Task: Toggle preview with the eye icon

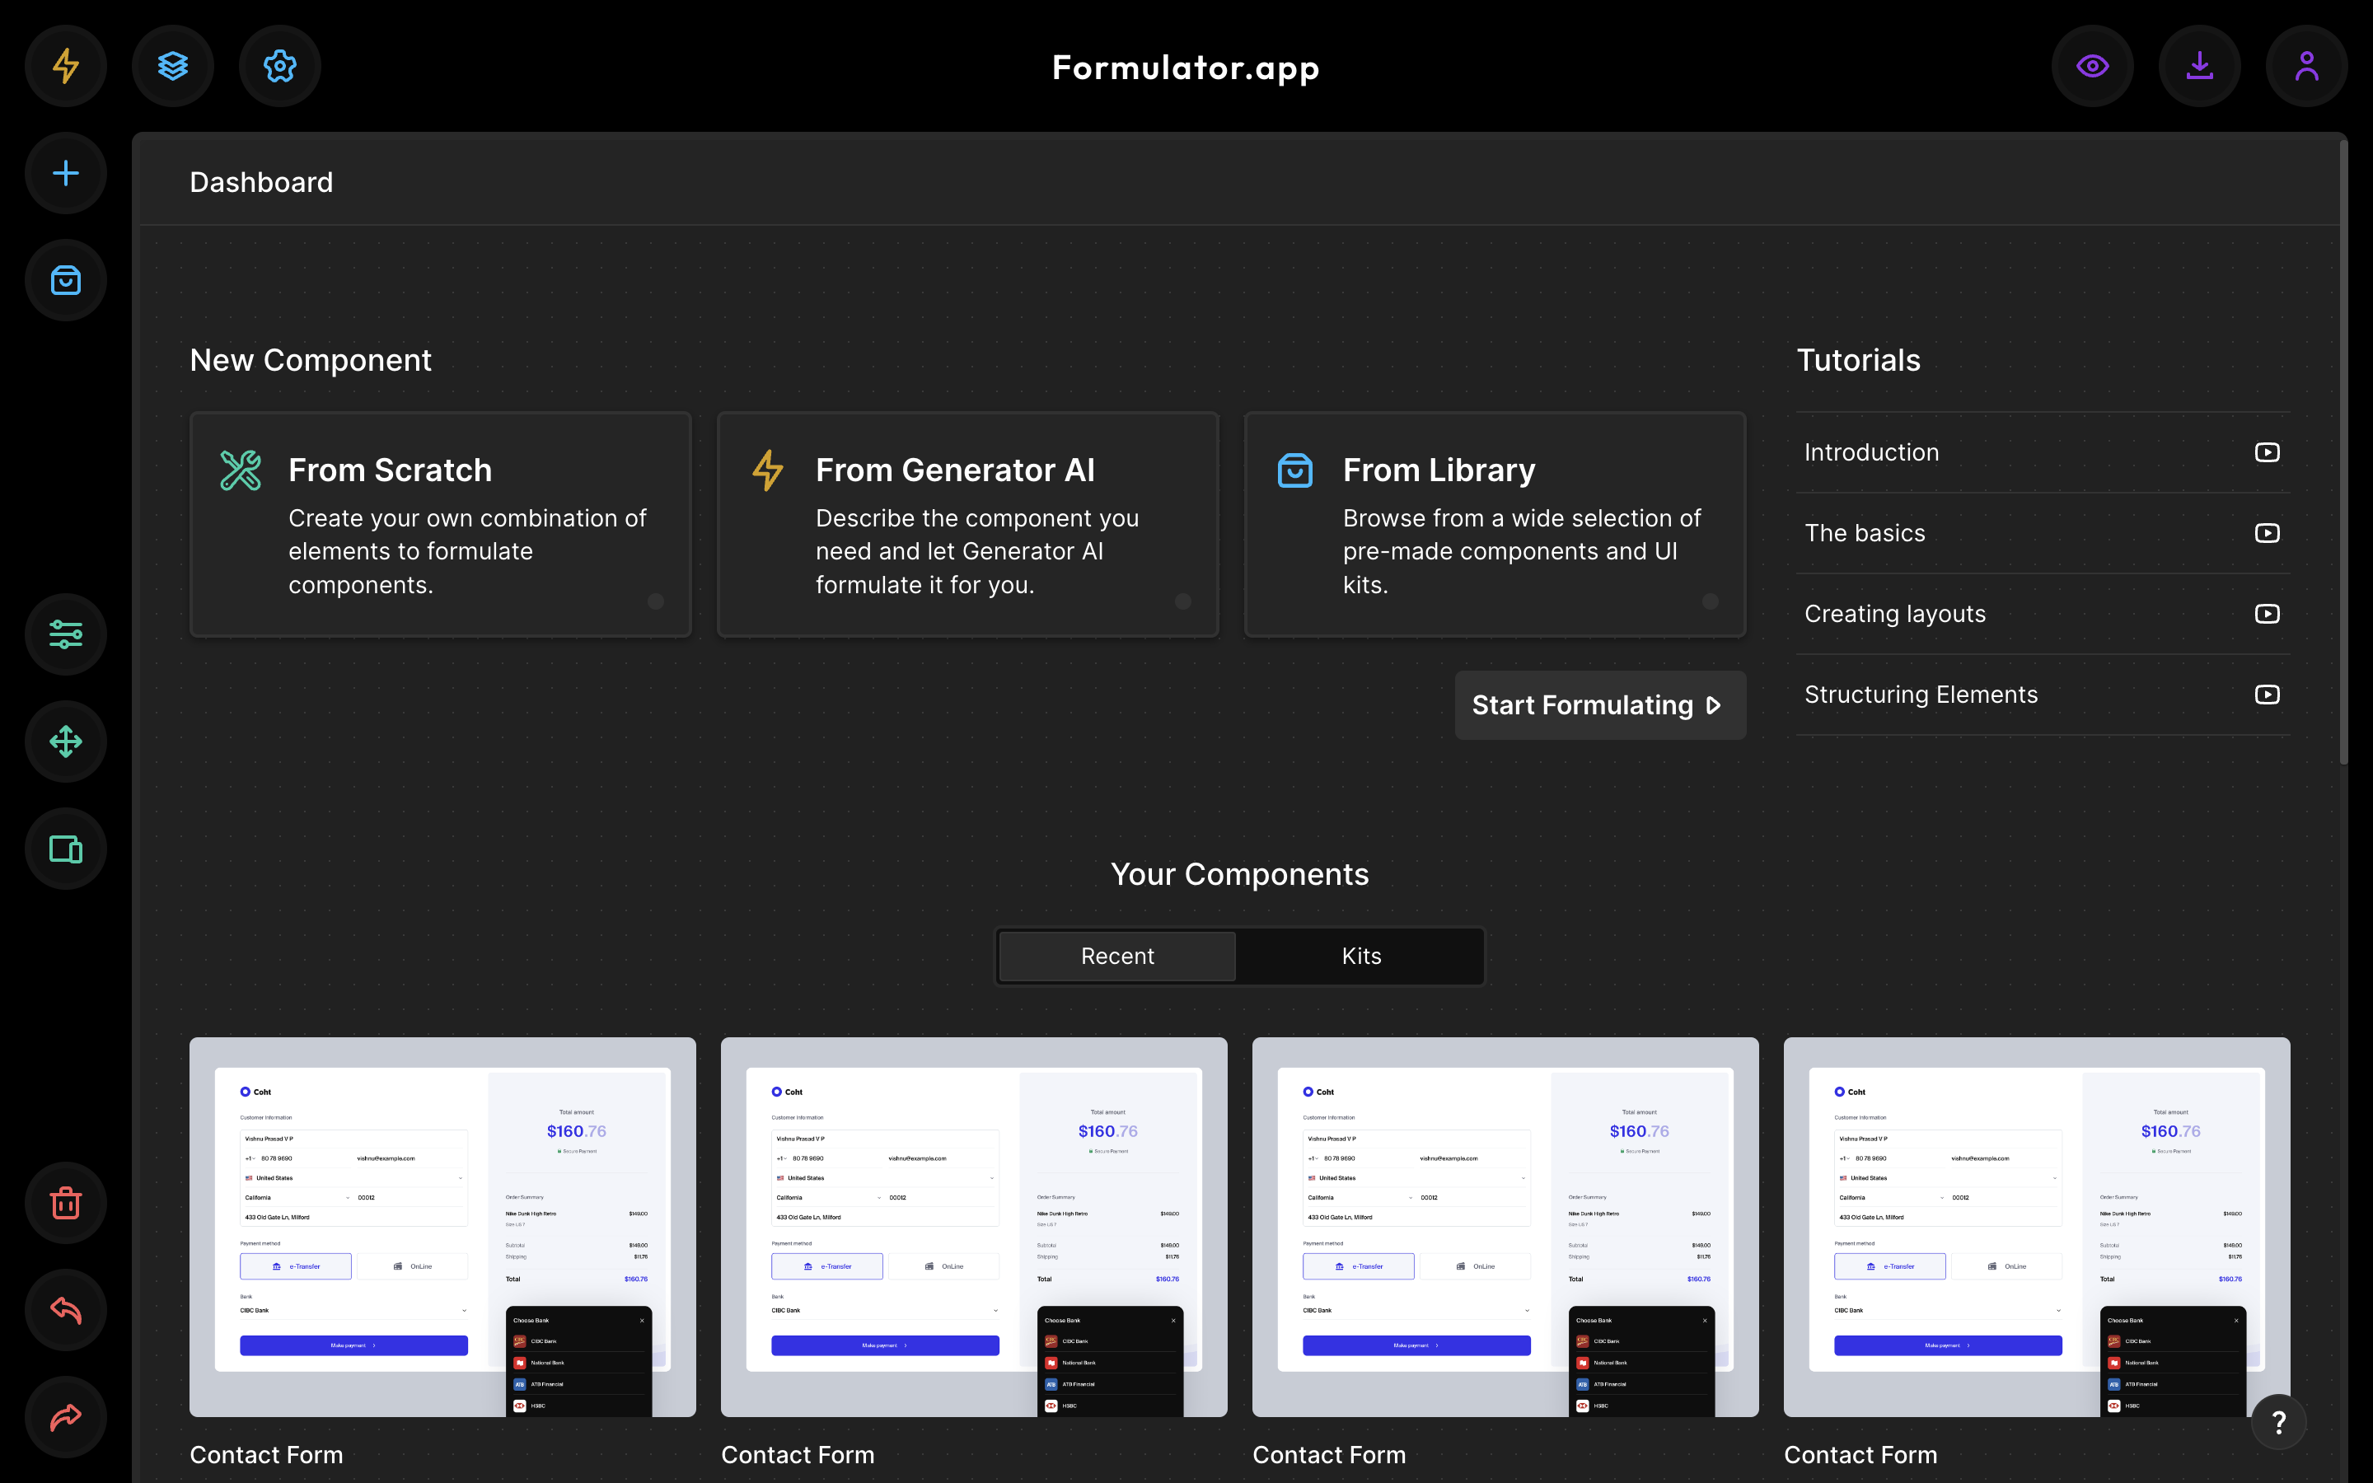Action: 2093,66
